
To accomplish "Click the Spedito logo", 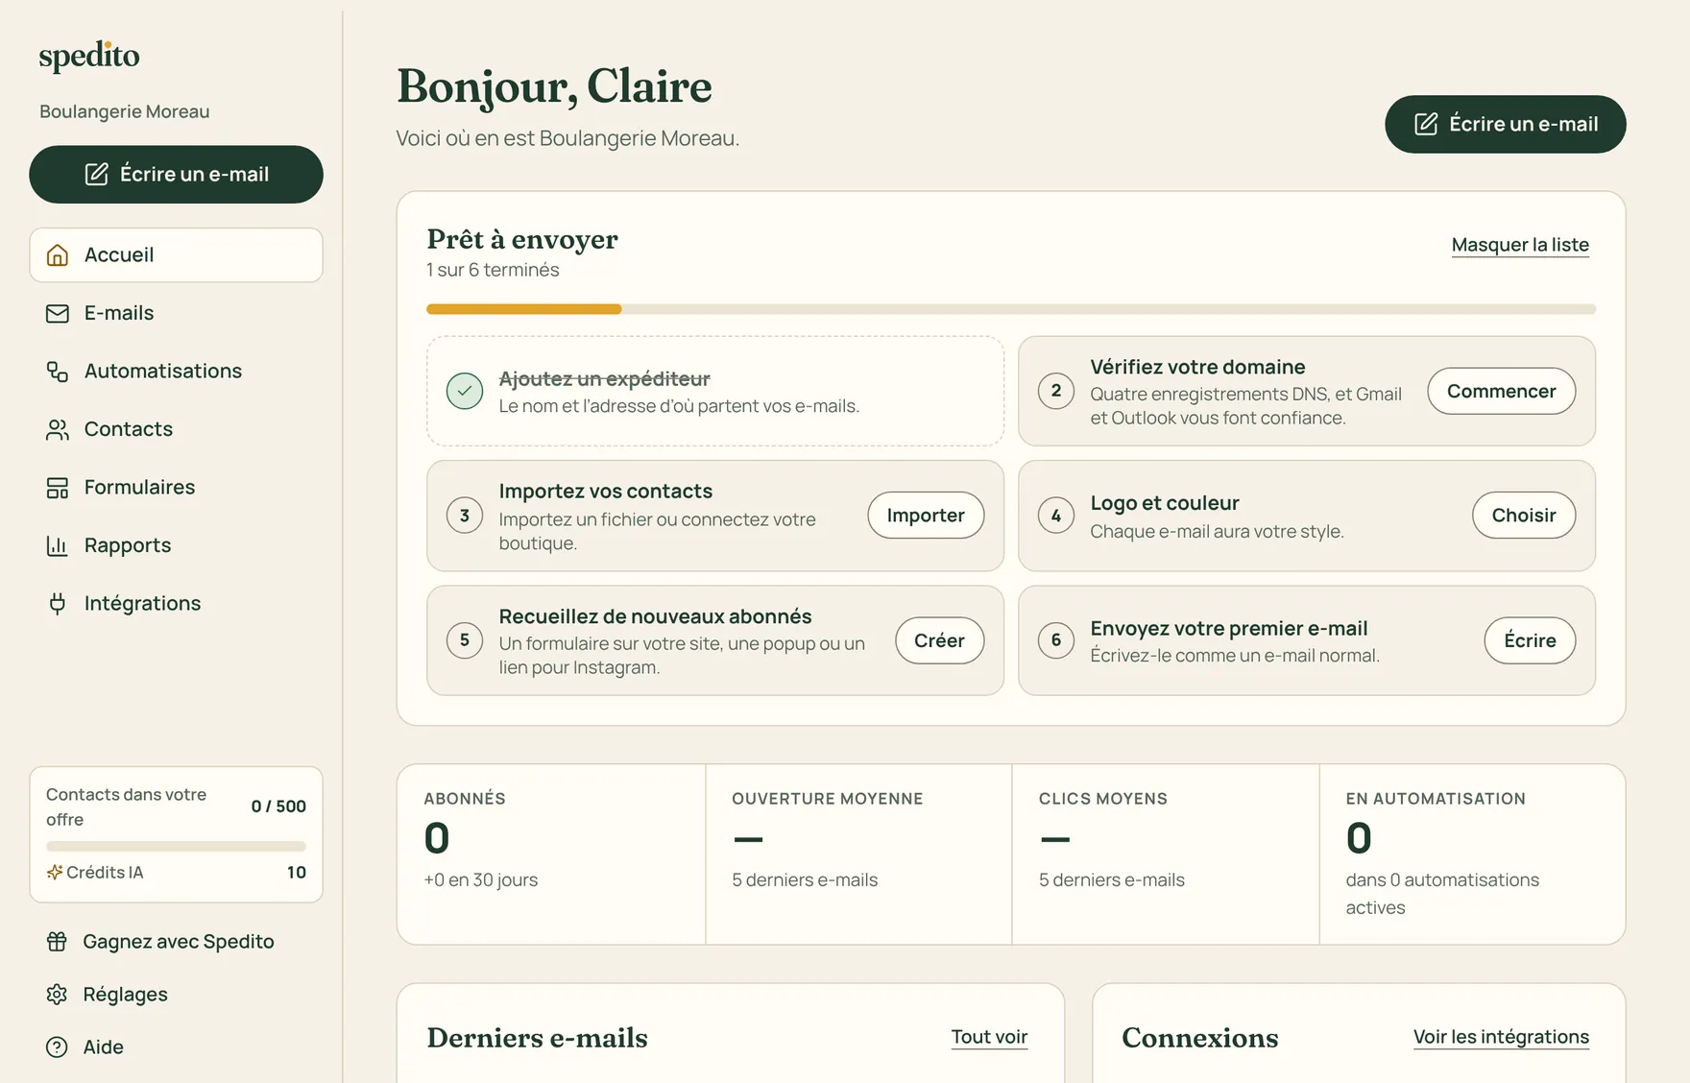I will pos(89,56).
